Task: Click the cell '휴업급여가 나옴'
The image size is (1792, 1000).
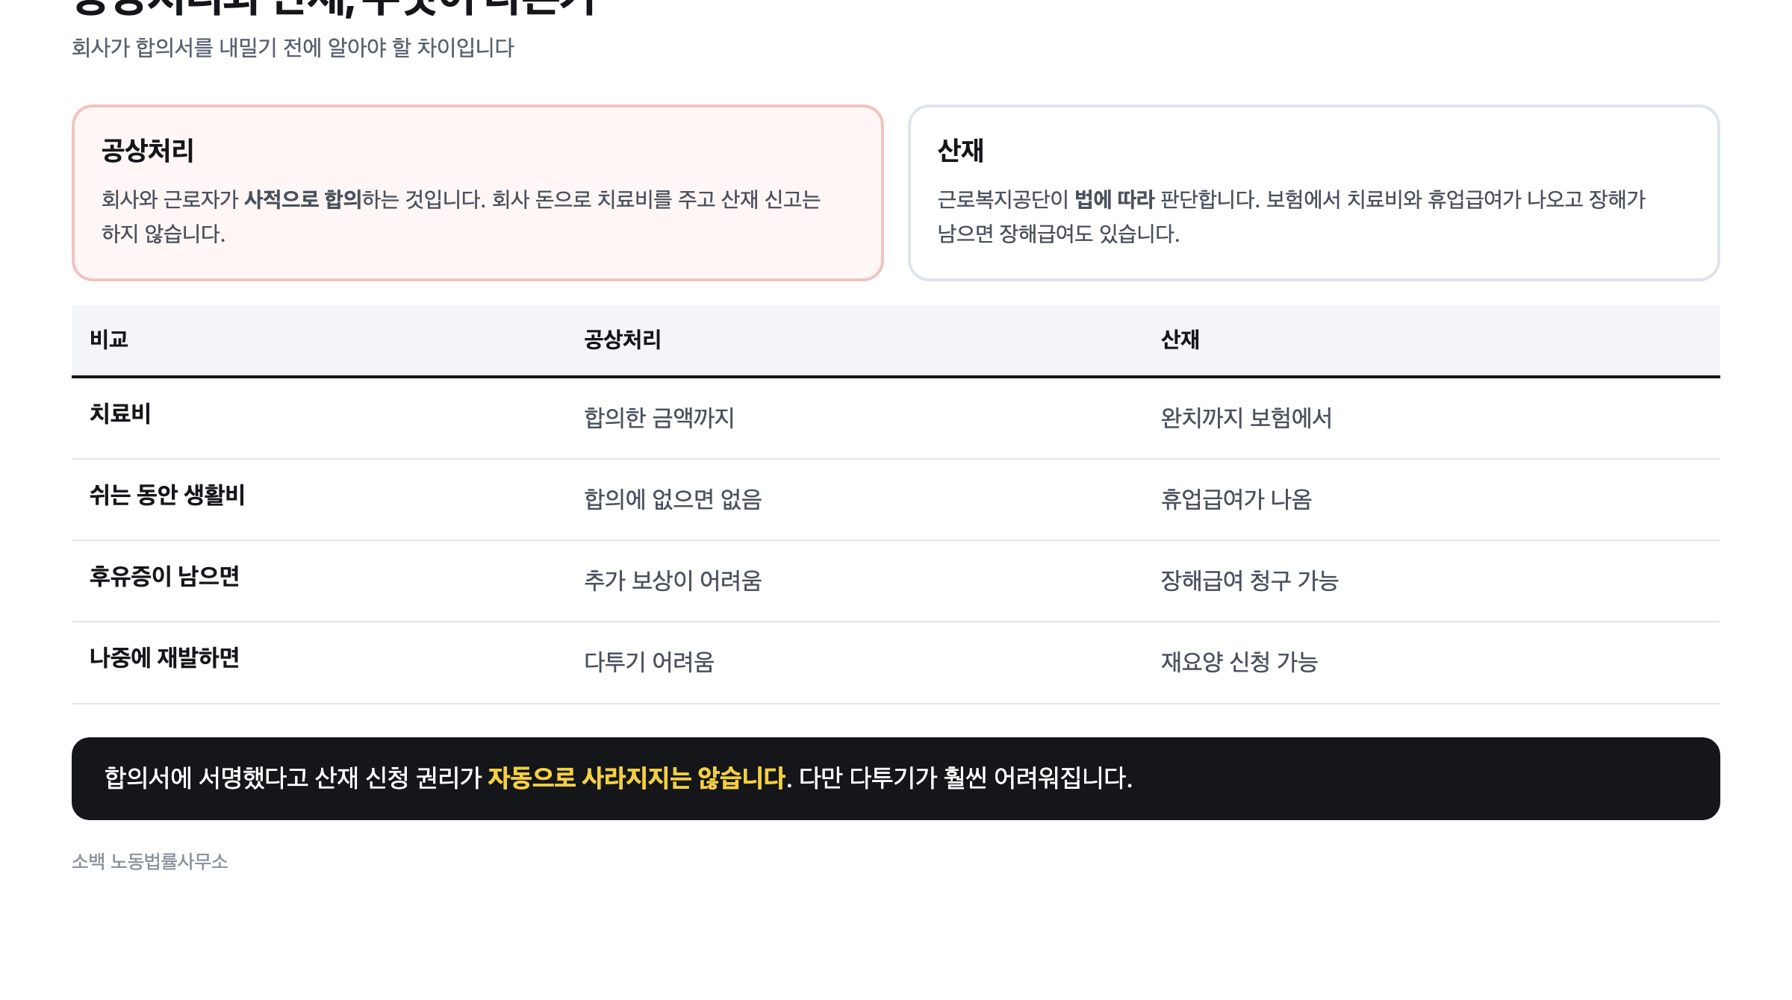Action: 1236,499
